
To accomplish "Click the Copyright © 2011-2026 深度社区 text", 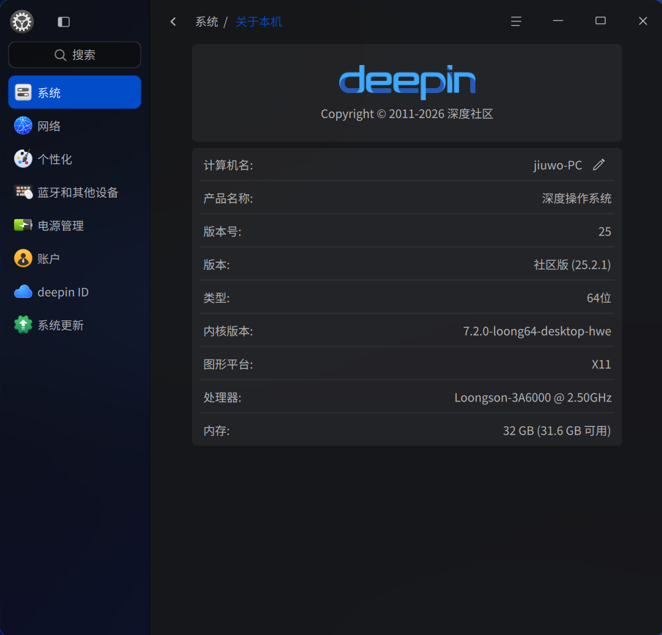I will [407, 114].
